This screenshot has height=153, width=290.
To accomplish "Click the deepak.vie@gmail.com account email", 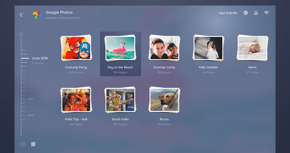I will pyautogui.click(x=63, y=18).
